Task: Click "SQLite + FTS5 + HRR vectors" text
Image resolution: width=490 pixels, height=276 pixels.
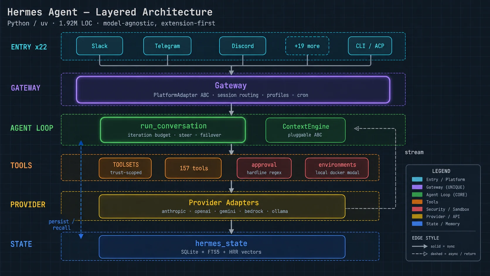Action: (221, 252)
